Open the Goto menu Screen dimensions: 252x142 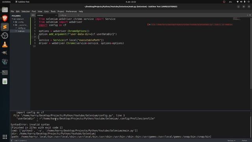pyautogui.click(x=46, y=11)
